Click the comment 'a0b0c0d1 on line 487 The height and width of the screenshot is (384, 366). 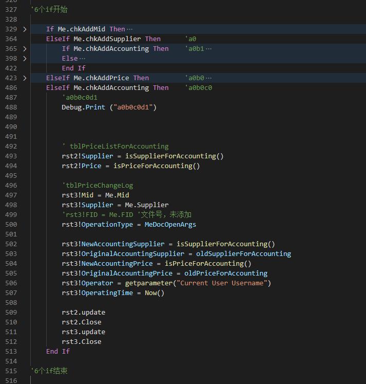click(x=80, y=98)
